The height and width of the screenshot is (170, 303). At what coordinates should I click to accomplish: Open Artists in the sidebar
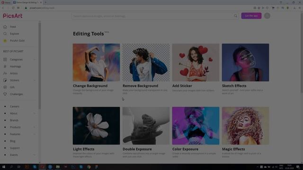tap(14, 74)
